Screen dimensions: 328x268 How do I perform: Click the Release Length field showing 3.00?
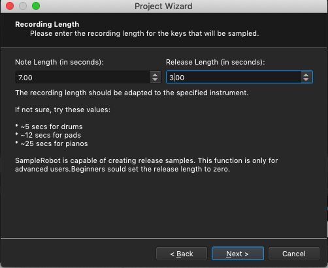(x=234, y=77)
